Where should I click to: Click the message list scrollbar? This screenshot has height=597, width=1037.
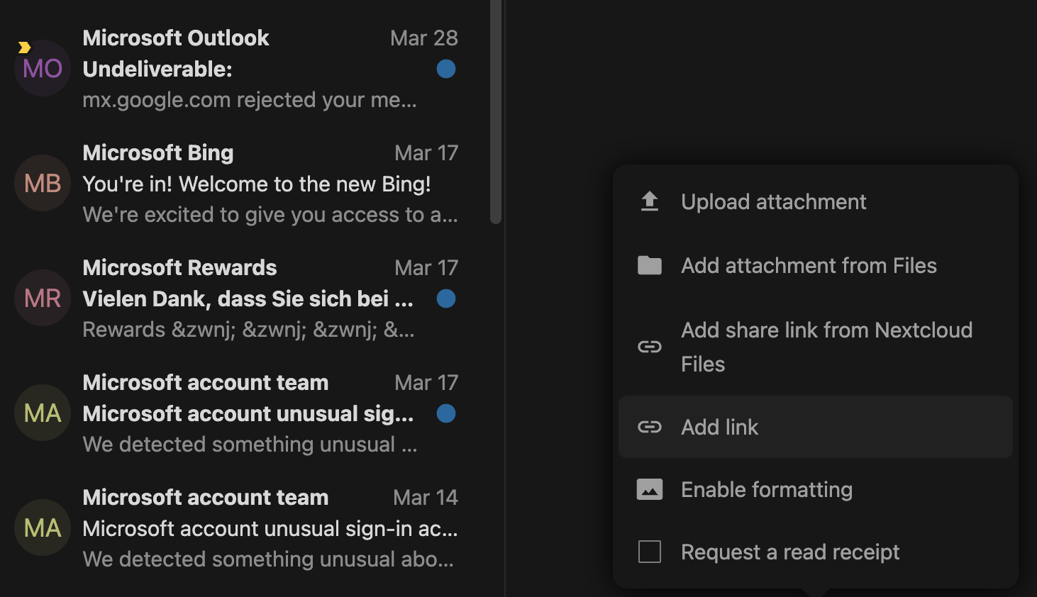(x=496, y=112)
